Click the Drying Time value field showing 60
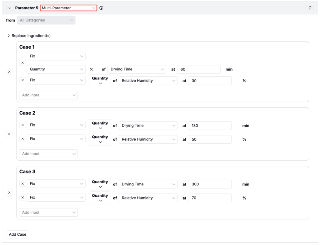The width and height of the screenshot is (320, 245). click(x=198, y=69)
